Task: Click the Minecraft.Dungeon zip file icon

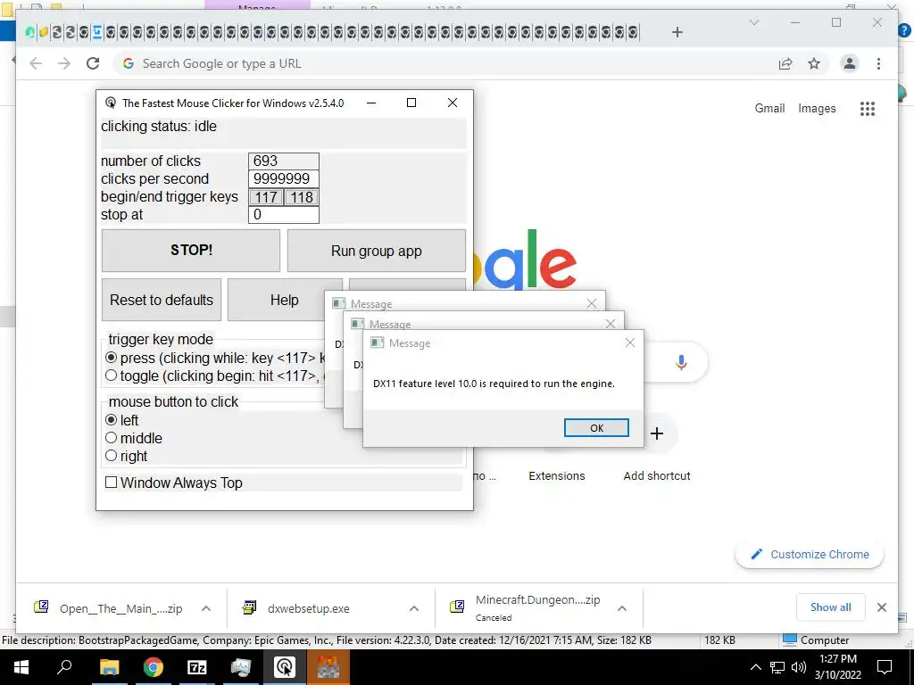Action: [x=457, y=607]
